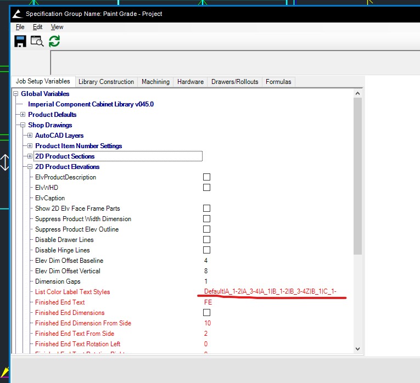Switch to the Formulas tab
Viewport: 420px width, 383px height.
coord(278,82)
